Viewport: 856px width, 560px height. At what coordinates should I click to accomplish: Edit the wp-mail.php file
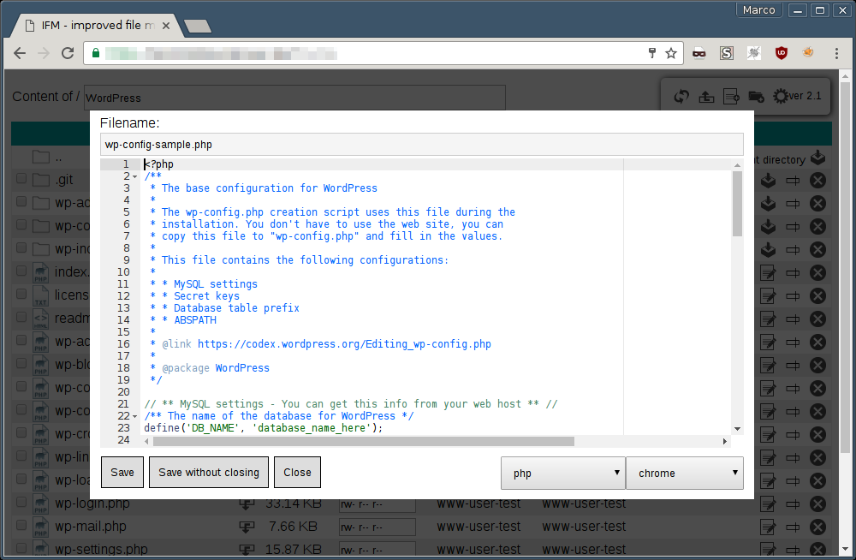(768, 527)
